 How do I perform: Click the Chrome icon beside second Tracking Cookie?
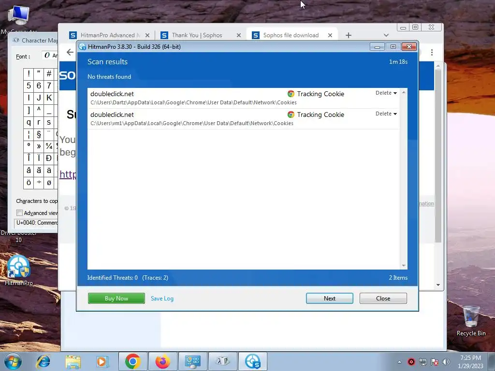tap(291, 114)
